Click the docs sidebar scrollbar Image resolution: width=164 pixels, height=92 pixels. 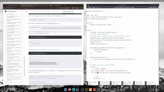24,66
